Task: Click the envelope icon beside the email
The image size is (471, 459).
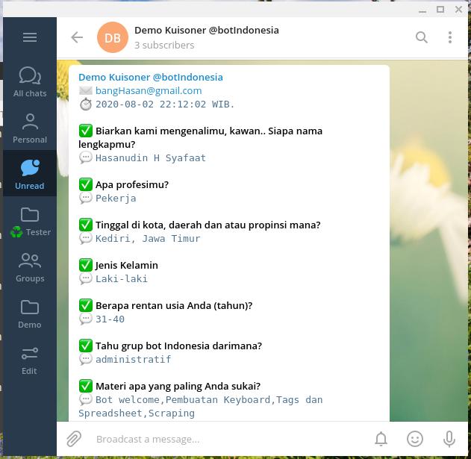Action: [x=86, y=90]
